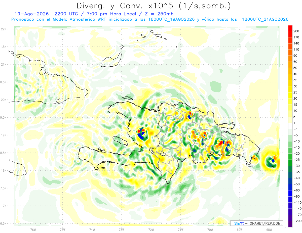This screenshot has height=233, width=302.
Task: Click the "75W" longitude label
Action: point(63,229)
